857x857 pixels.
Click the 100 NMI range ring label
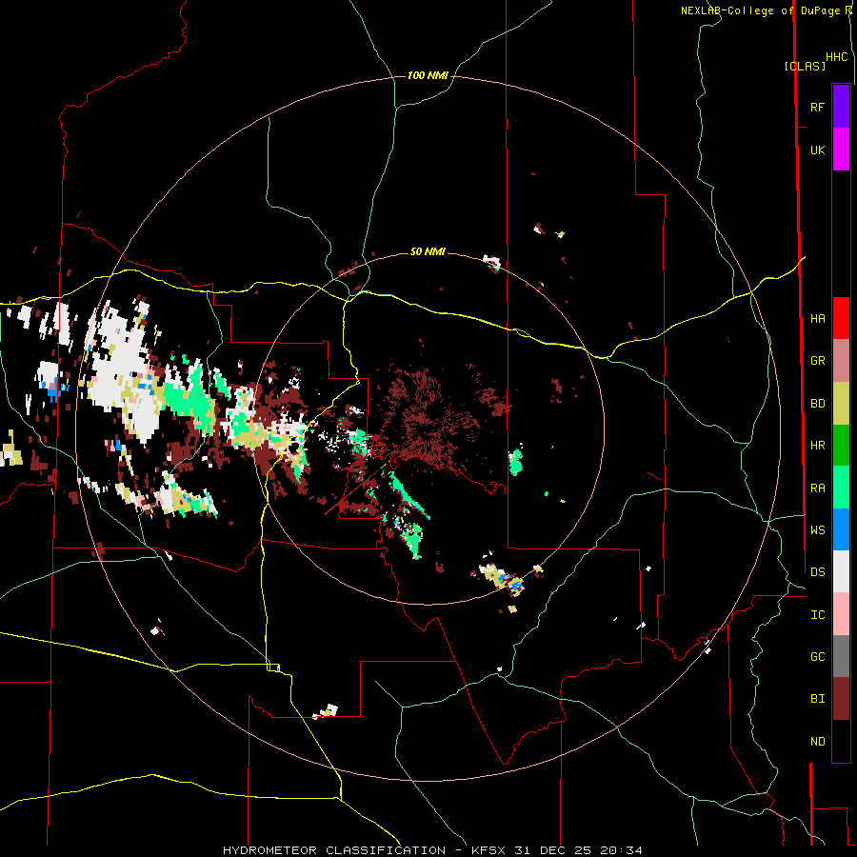pyautogui.click(x=428, y=75)
